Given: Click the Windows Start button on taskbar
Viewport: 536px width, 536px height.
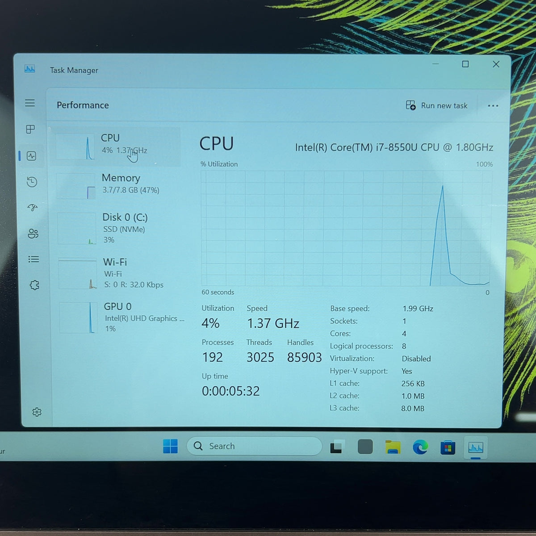Looking at the screenshot, I should [170, 446].
